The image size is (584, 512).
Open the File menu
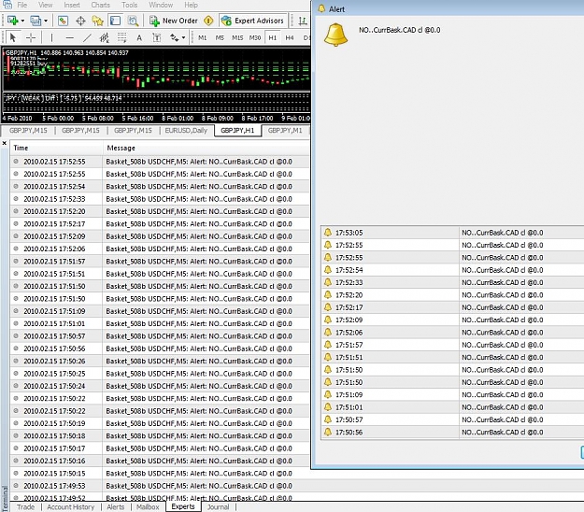(x=22, y=5)
